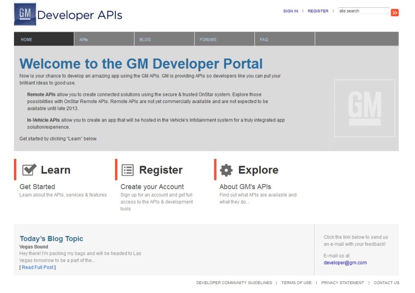Viewport: 415px width, 293px height.
Task: Open DEVELOPER COMMUNITY GUIDELINES footer link
Action: (x=234, y=283)
